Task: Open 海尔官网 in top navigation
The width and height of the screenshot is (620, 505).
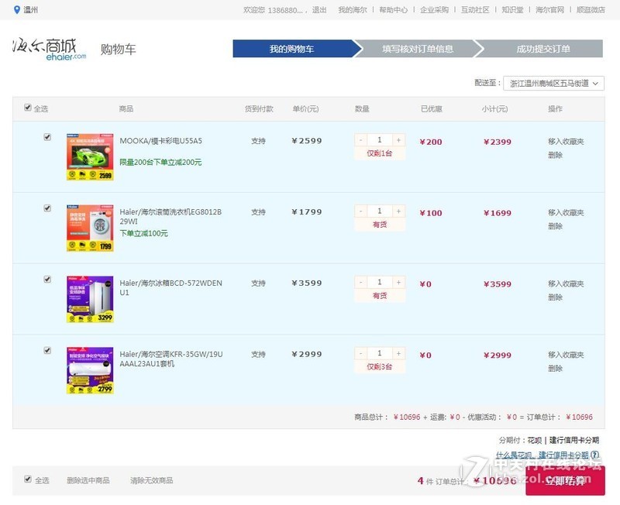Action: pos(549,10)
